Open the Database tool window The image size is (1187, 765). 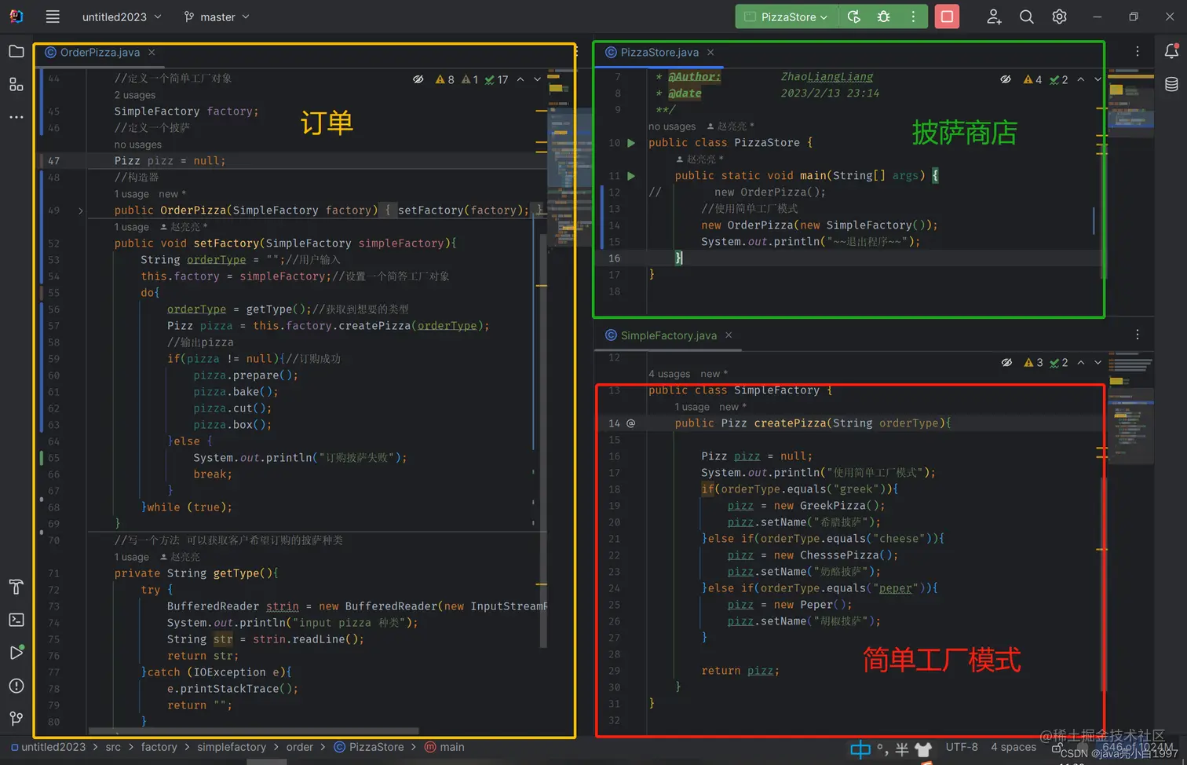pyautogui.click(x=1171, y=84)
